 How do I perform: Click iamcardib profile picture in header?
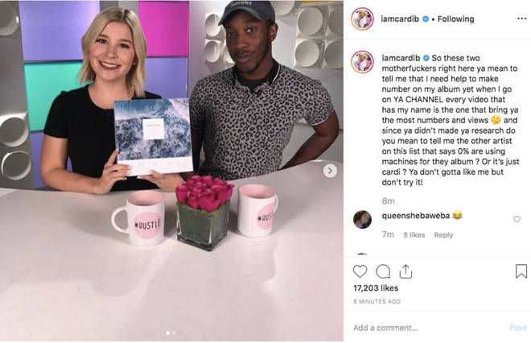click(362, 19)
